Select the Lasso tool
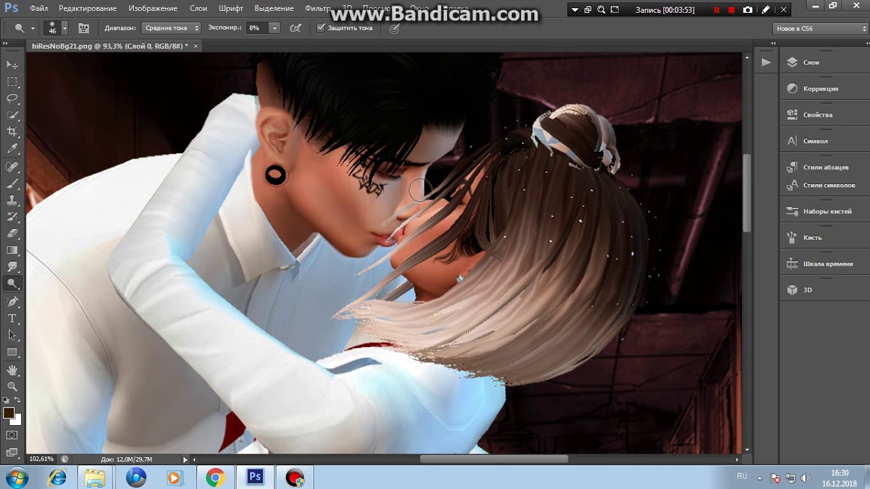This screenshot has height=489, width=870. [x=12, y=98]
